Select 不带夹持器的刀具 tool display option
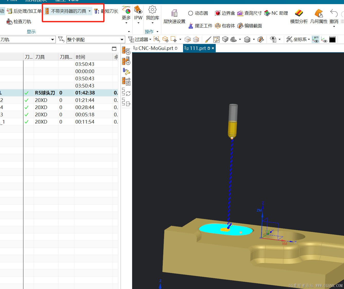 (66, 11)
